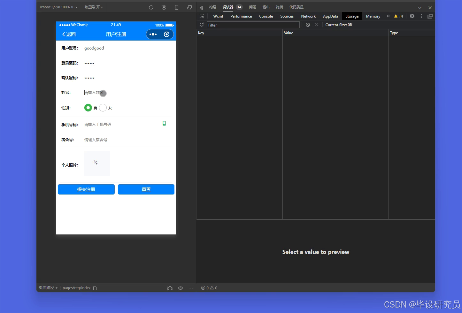The image size is (462, 313).
Task: Click the 重置 button
Action: click(x=146, y=189)
